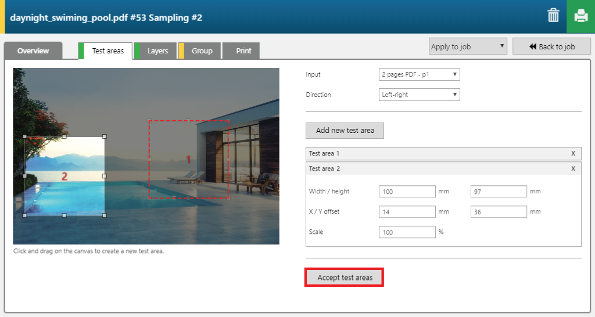Open the Apply to job dropdown
This screenshot has height=317, width=595.
coord(468,46)
